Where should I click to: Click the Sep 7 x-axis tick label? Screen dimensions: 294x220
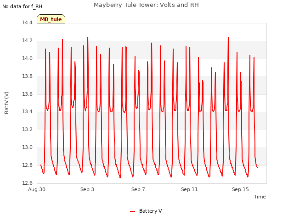(138, 189)
